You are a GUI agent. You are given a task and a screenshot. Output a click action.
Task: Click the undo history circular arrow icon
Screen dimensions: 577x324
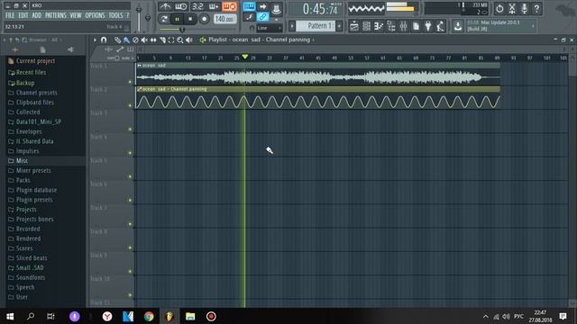499,8
